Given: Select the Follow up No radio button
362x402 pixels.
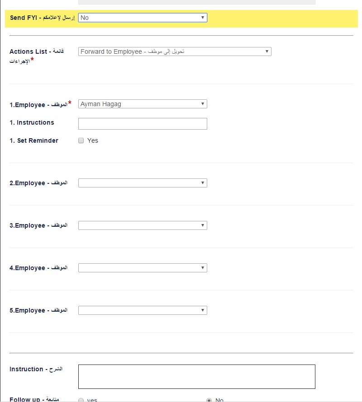Looking at the screenshot, I should click(x=209, y=400).
